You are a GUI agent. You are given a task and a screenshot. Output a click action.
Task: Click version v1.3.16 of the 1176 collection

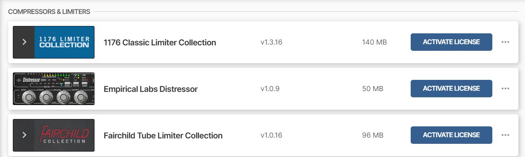coord(271,42)
